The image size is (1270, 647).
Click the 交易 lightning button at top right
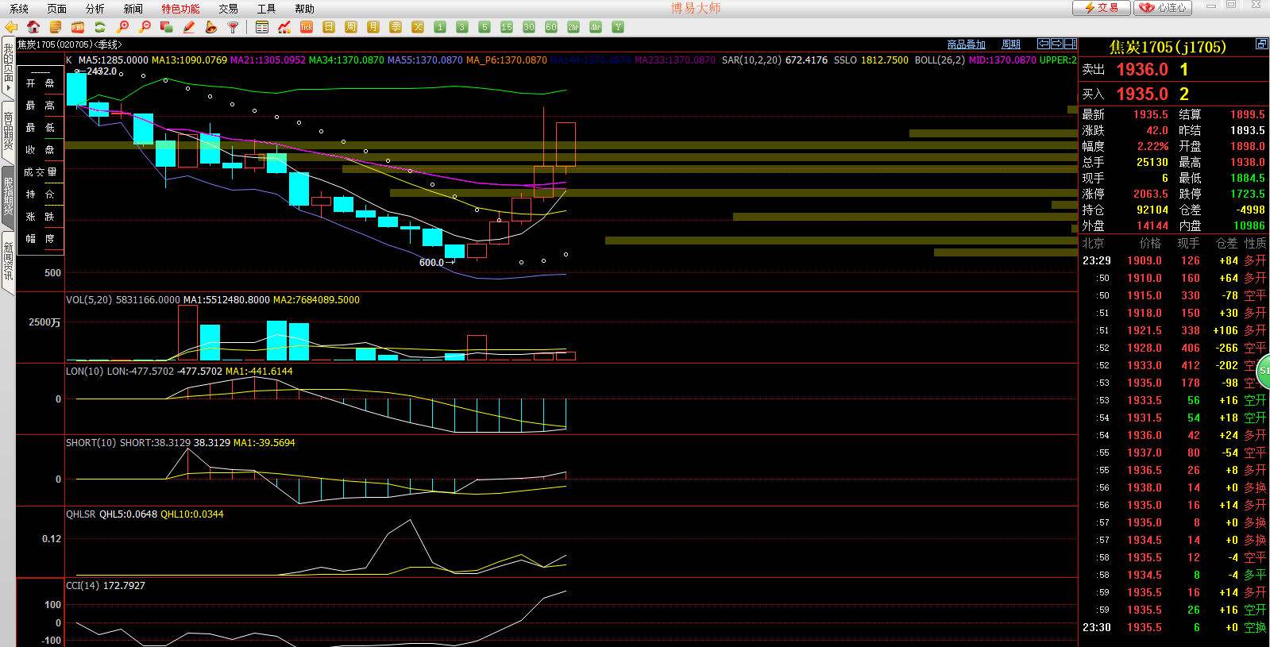click(1101, 7)
